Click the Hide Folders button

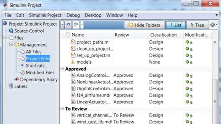[144, 25]
